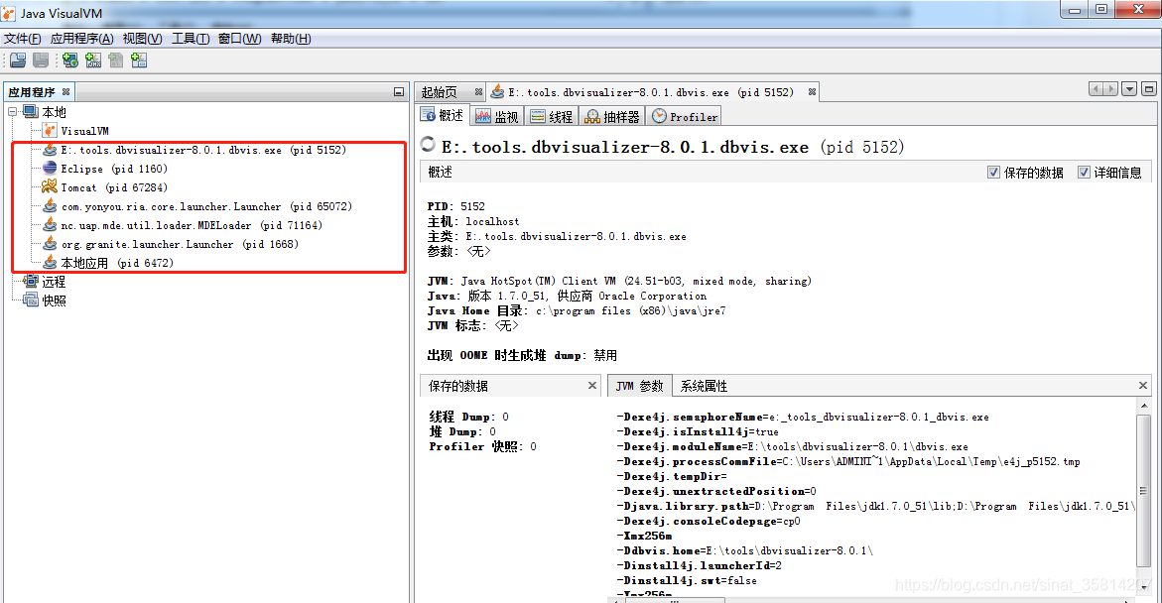Close the dbvis.exe (pid 5152) document tab
This screenshot has width=1162, height=603.
pos(813,92)
